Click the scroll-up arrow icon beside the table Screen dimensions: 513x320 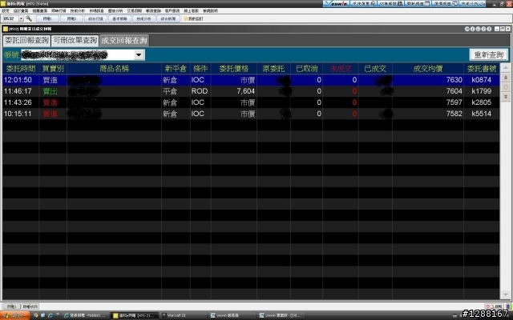(506, 78)
